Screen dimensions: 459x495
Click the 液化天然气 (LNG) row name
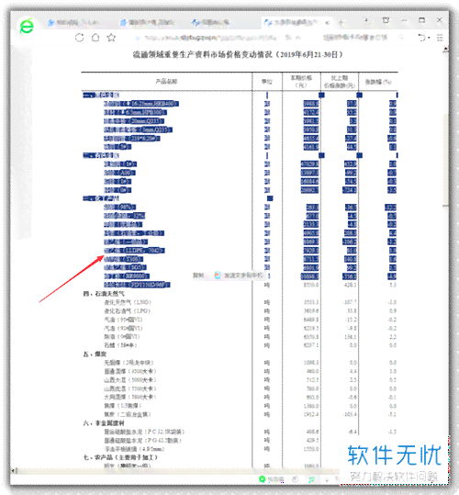click(x=128, y=302)
